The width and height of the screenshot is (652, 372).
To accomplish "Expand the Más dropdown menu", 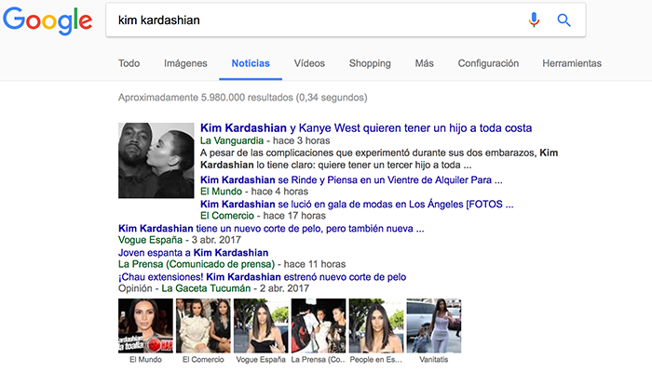I will tap(424, 63).
